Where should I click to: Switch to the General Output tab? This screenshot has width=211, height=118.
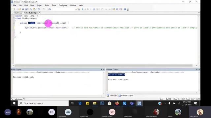pyautogui.click(x=126, y=96)
